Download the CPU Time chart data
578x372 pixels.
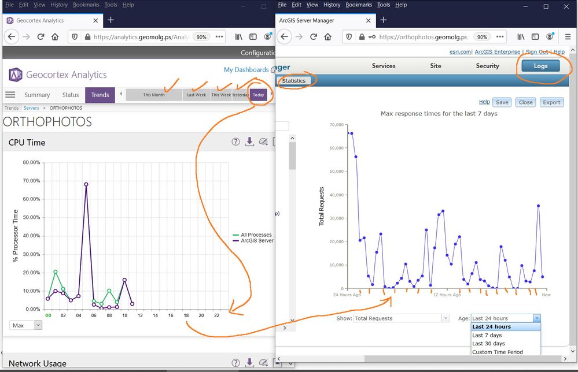pos(249,142)
